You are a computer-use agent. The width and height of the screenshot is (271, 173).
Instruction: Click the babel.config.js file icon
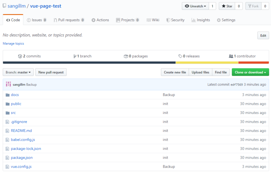tap(7, 140)
